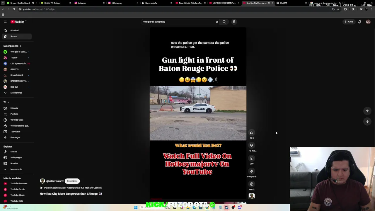Open the Short's sound thumbnail
Viewport: 375px width, 211px height.
(251, 196)
